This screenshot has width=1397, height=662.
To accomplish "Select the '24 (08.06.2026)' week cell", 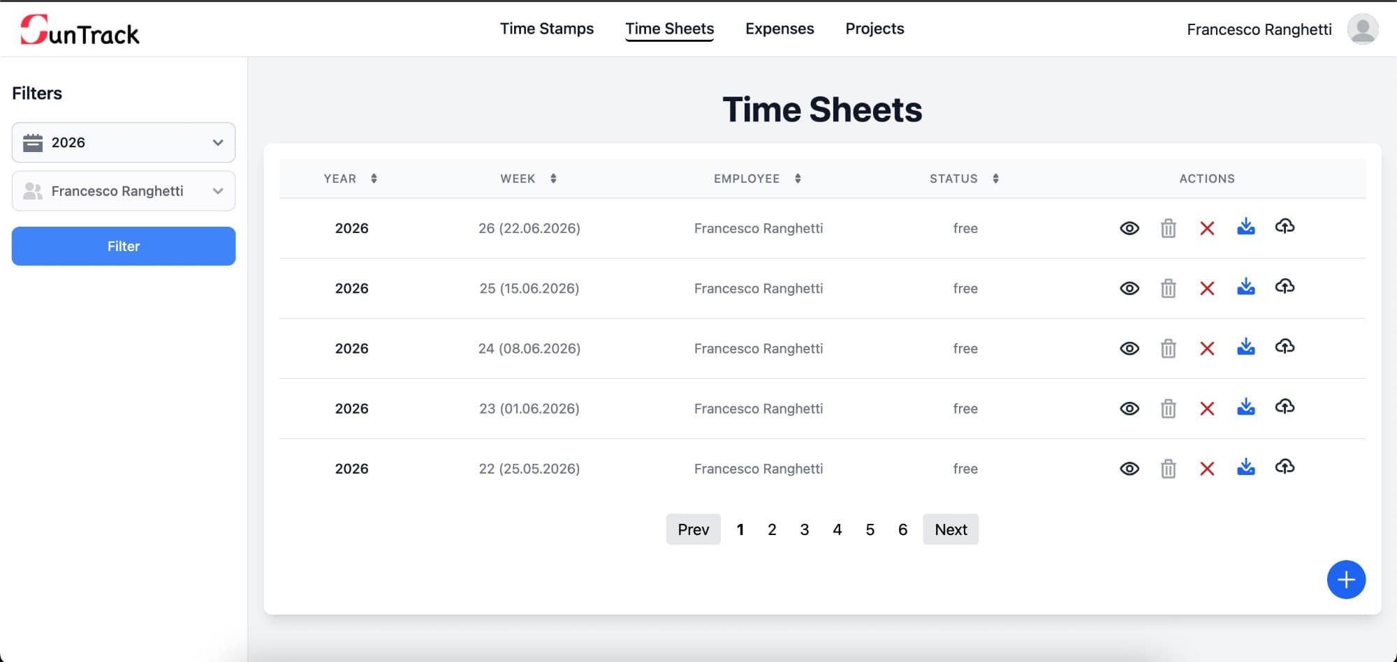I will 529,348.
